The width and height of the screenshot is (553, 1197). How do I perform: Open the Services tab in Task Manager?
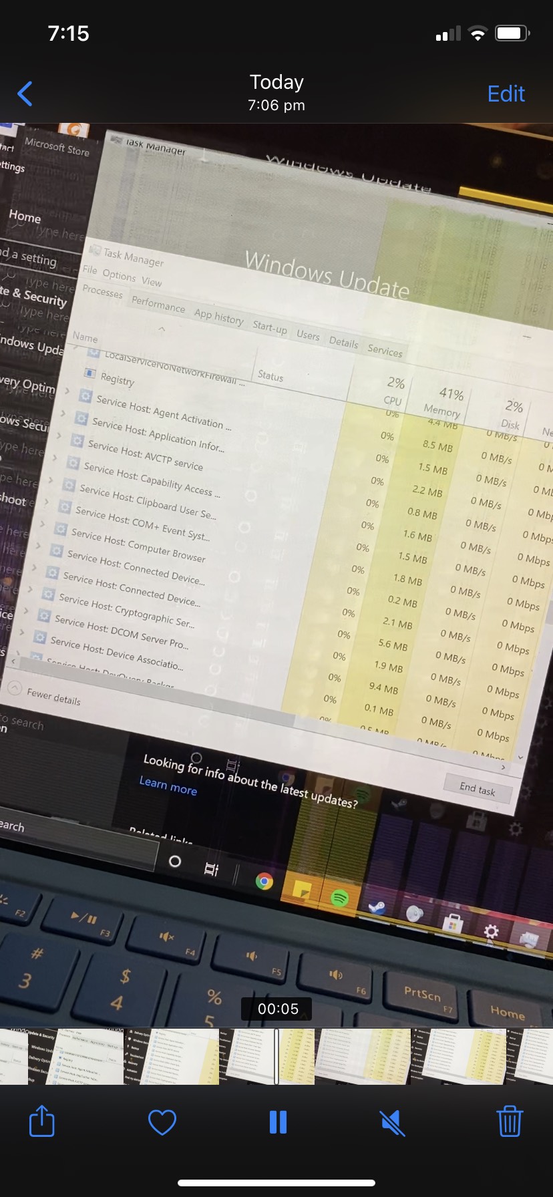(x=385, y=351)
